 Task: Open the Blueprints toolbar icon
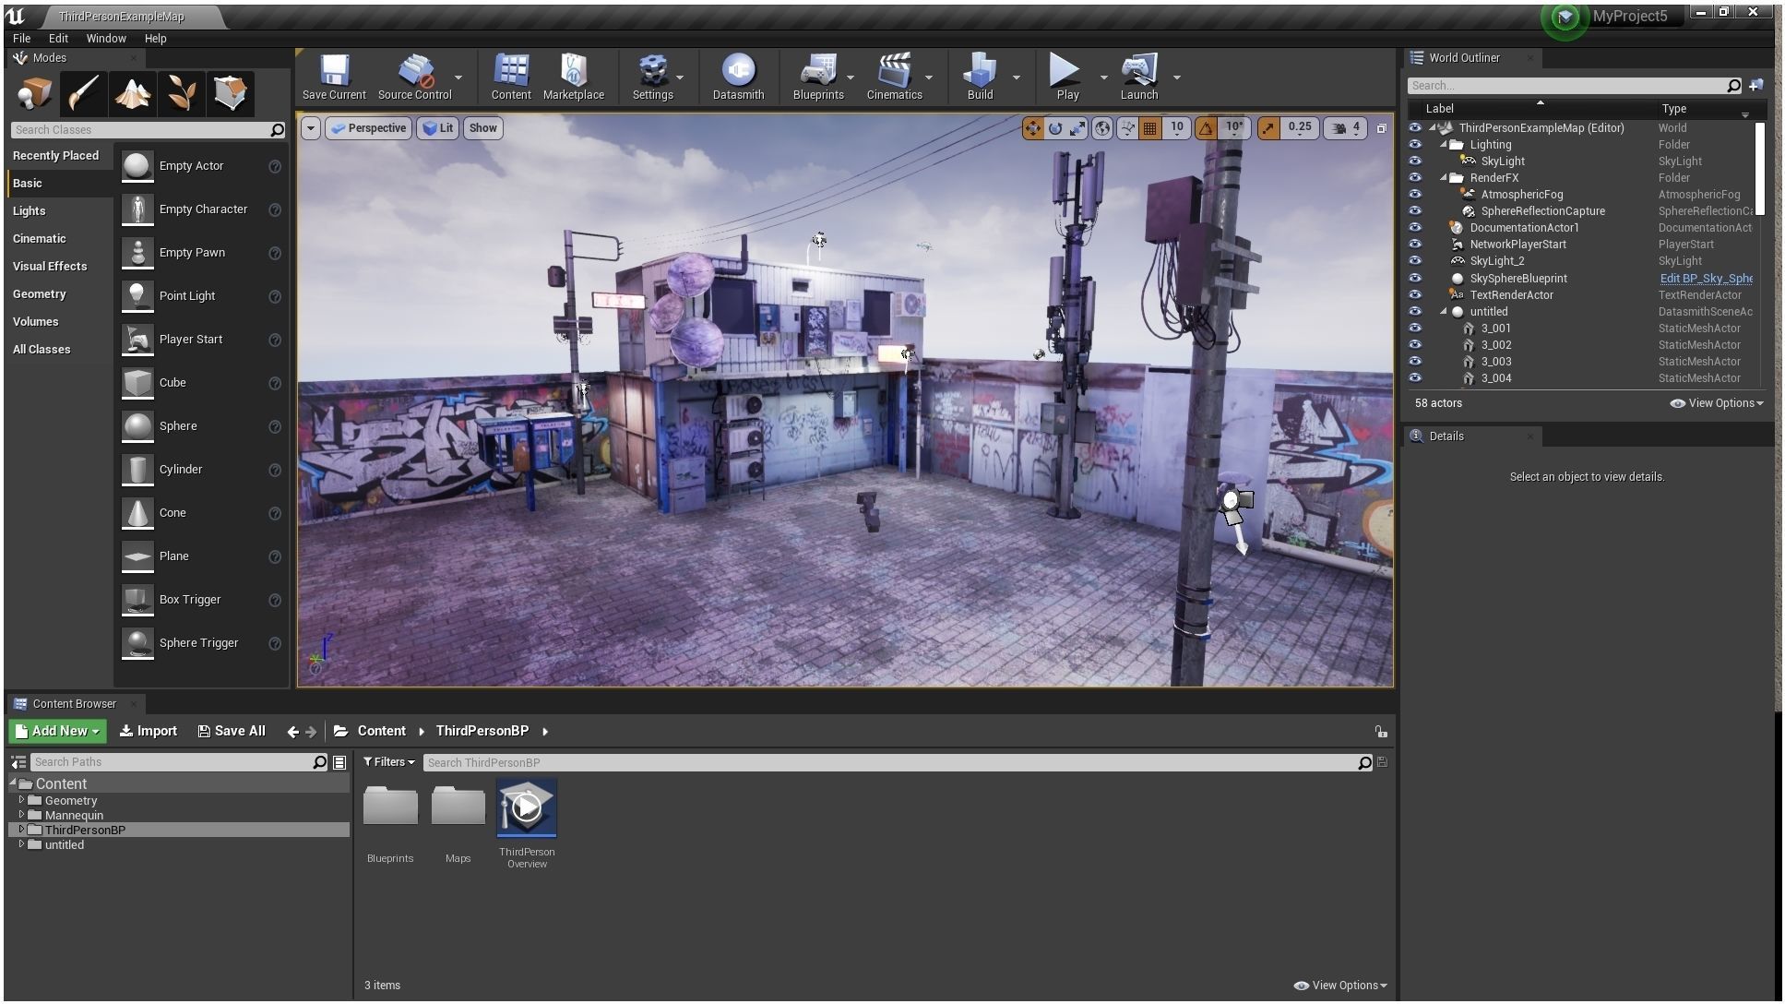point(818,77)
